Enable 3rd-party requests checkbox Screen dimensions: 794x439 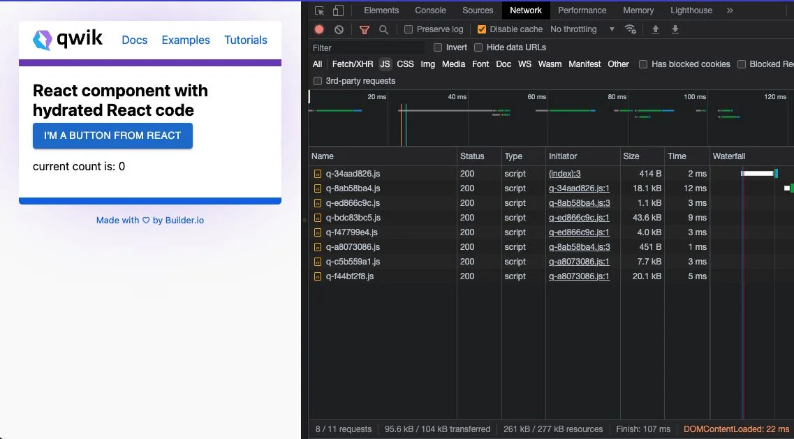[318, 81]
